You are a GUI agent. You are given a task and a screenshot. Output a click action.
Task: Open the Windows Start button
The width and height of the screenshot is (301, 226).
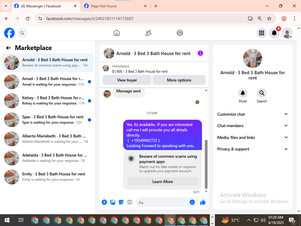coord(7,220)
